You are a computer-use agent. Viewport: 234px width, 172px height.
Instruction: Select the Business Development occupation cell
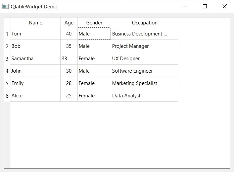pyautogui.click(x=144, y=33)
